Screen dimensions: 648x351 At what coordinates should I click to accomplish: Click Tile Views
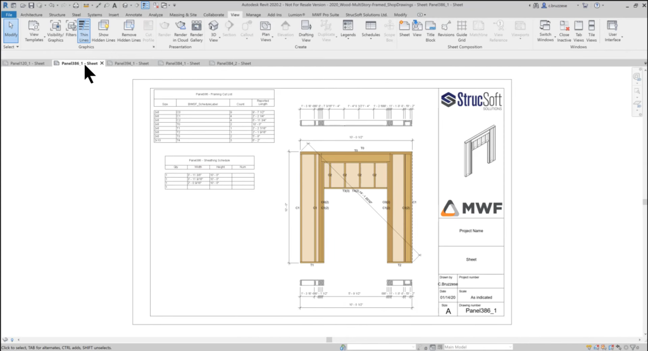point(592,31)
